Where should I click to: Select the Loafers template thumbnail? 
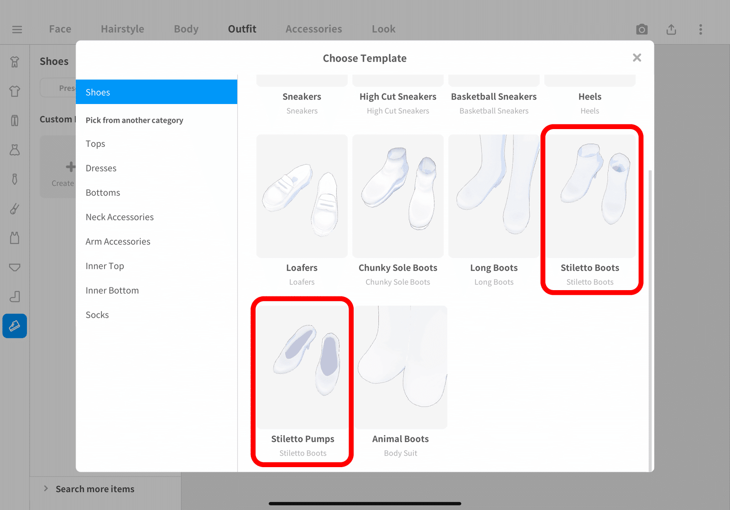tap(302, 196)
